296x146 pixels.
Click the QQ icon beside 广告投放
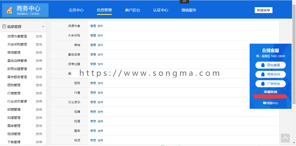(x=262, y=84)
